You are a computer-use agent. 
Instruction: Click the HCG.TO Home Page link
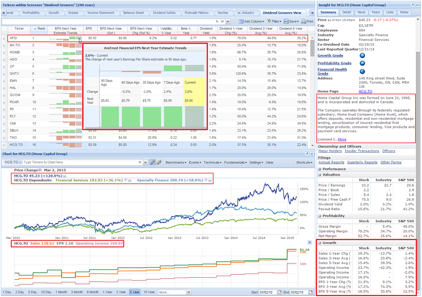[365, 92]
